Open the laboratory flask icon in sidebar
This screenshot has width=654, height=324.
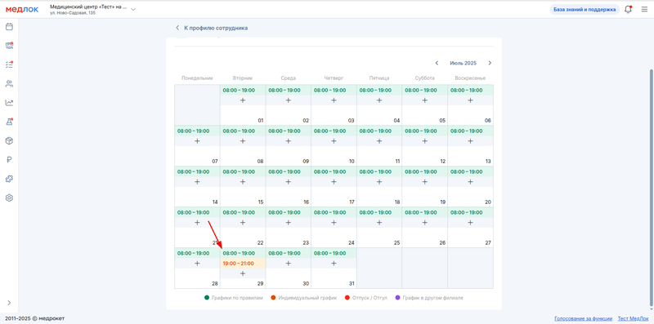(9, 122)
